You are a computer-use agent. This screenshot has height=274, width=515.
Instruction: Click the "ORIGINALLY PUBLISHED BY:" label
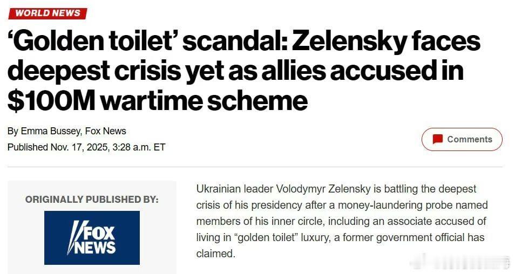click(92, 200)
